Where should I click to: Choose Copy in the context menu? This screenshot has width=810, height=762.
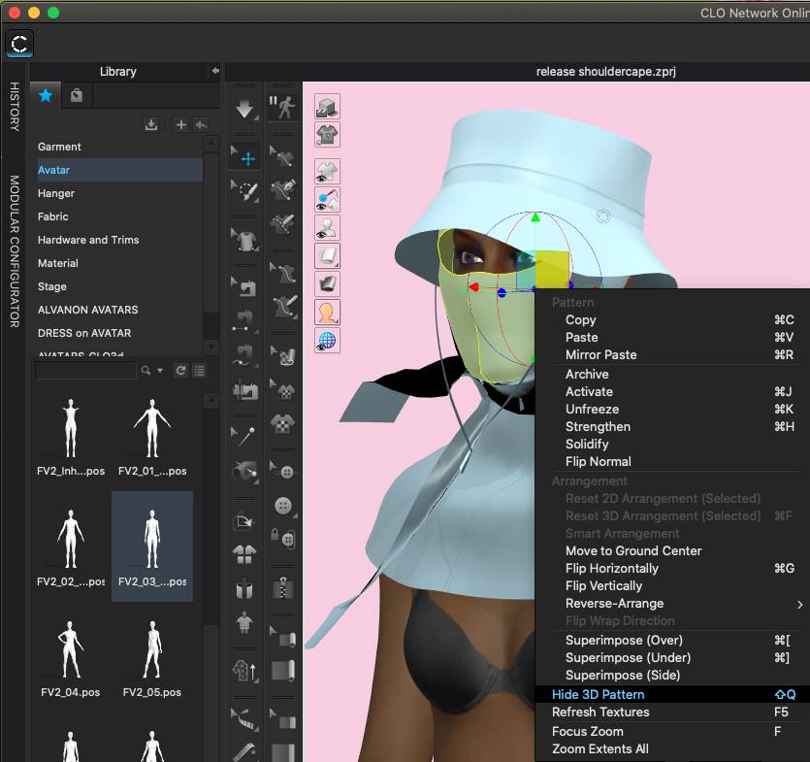click(673, 320)
